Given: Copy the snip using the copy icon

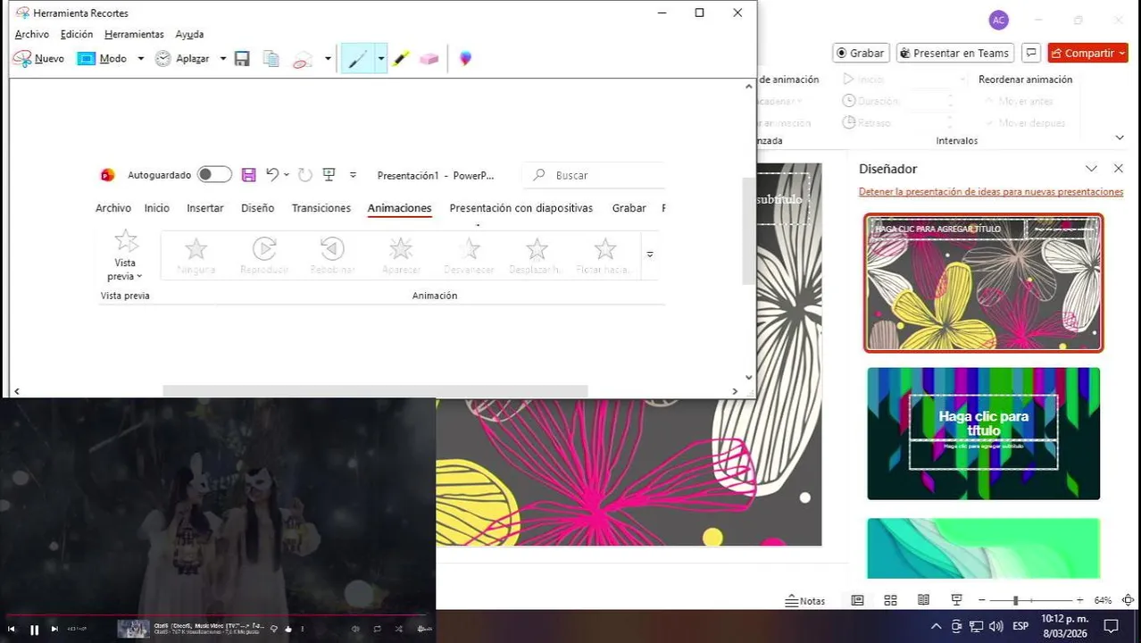Looking at the screenshot, I should coord(271,59).
